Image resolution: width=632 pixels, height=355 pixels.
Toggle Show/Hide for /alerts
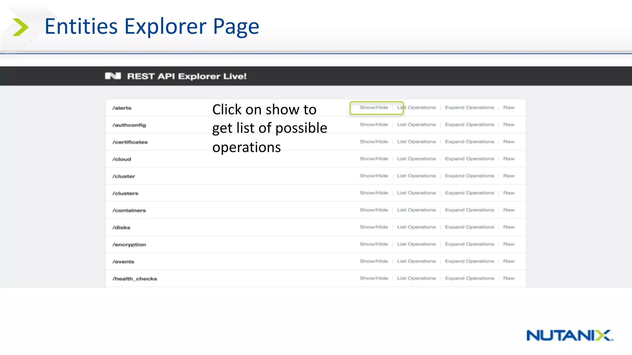click(x=373, y=108)
